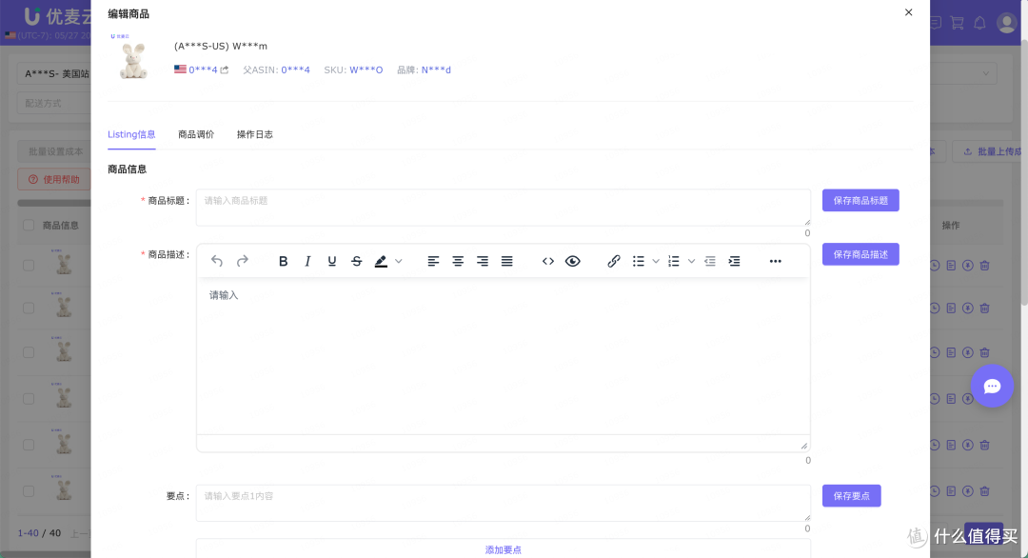Check sixth product row checkbox
1028x558 pixels.
click(x=29, y=491)
